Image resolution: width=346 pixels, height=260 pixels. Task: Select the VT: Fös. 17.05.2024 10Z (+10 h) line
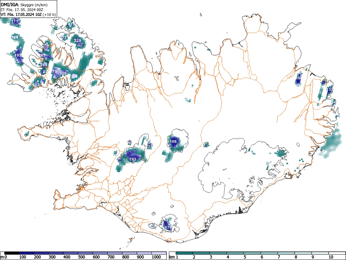point(28,15)
